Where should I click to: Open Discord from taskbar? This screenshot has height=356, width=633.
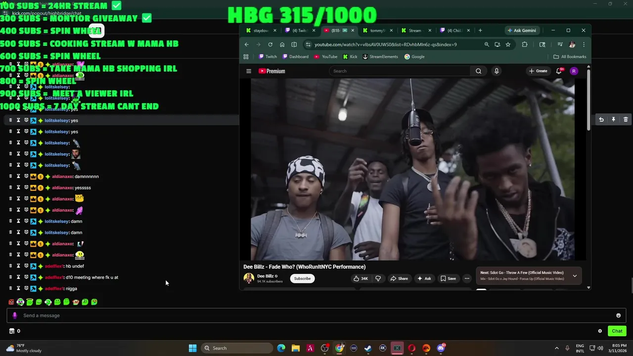point(441,348)
